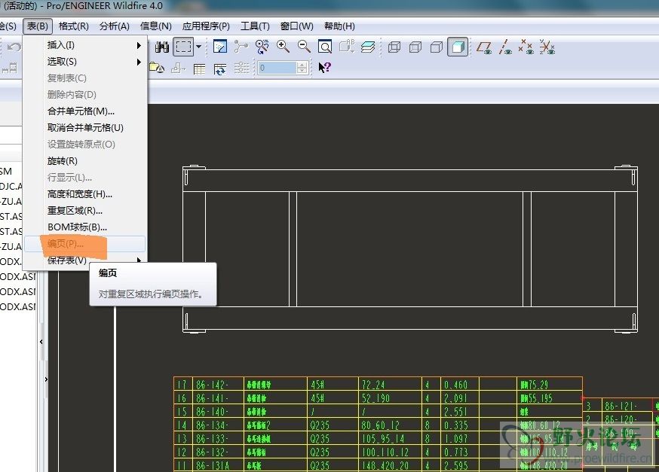Collapse the side panel with the left arrow

click(x=41, y=342)
